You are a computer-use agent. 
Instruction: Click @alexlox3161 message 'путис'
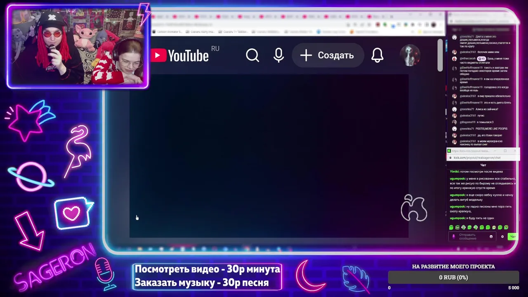click(481, 115)
